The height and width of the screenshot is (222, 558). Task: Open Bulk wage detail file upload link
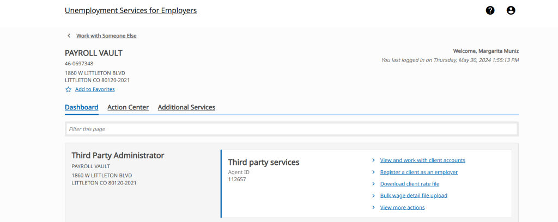[x=414, y=195]
